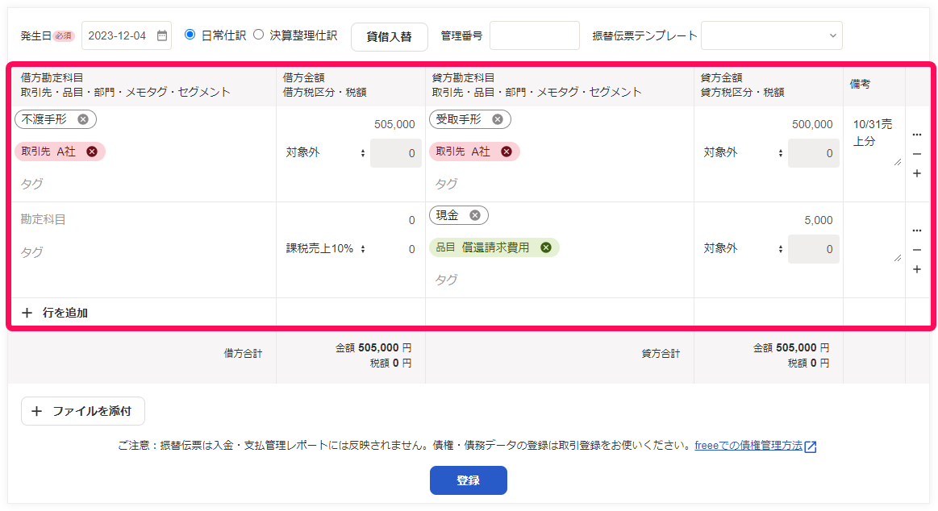Remove the 品目 償還請求費用 tag

coord(546,247)
